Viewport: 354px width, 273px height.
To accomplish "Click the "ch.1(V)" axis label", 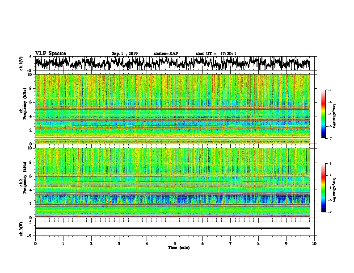I will point(21,63).
